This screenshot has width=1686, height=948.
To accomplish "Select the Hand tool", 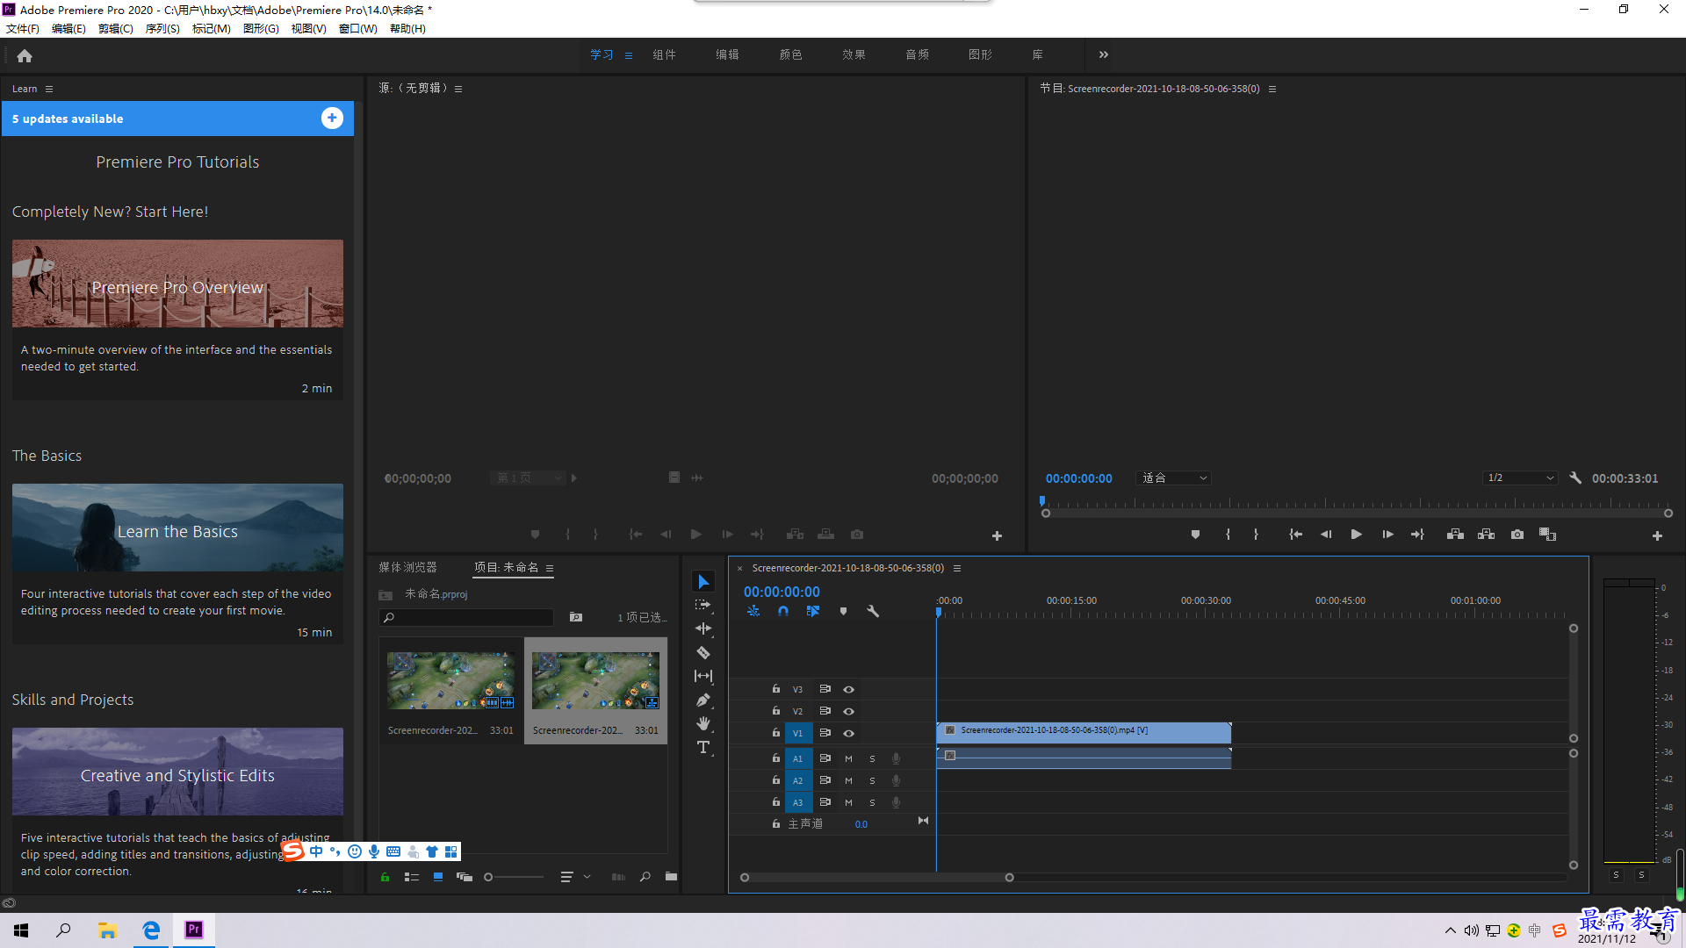I will click(x=703, y=723).
